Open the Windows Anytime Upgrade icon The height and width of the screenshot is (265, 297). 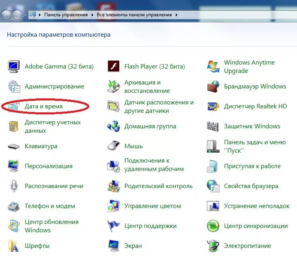coord(213,67)
